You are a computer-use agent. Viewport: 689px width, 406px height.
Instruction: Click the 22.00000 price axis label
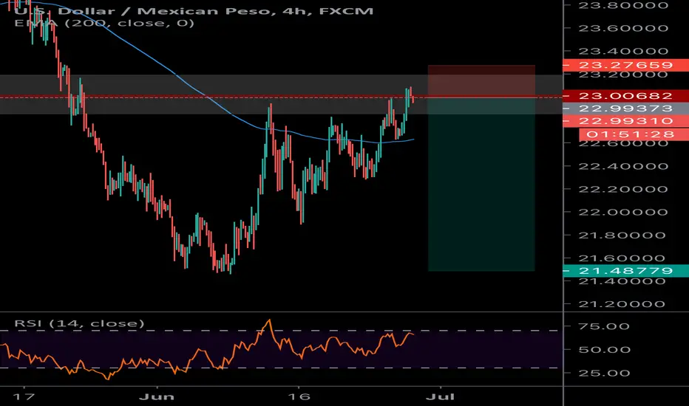(623, 213)
